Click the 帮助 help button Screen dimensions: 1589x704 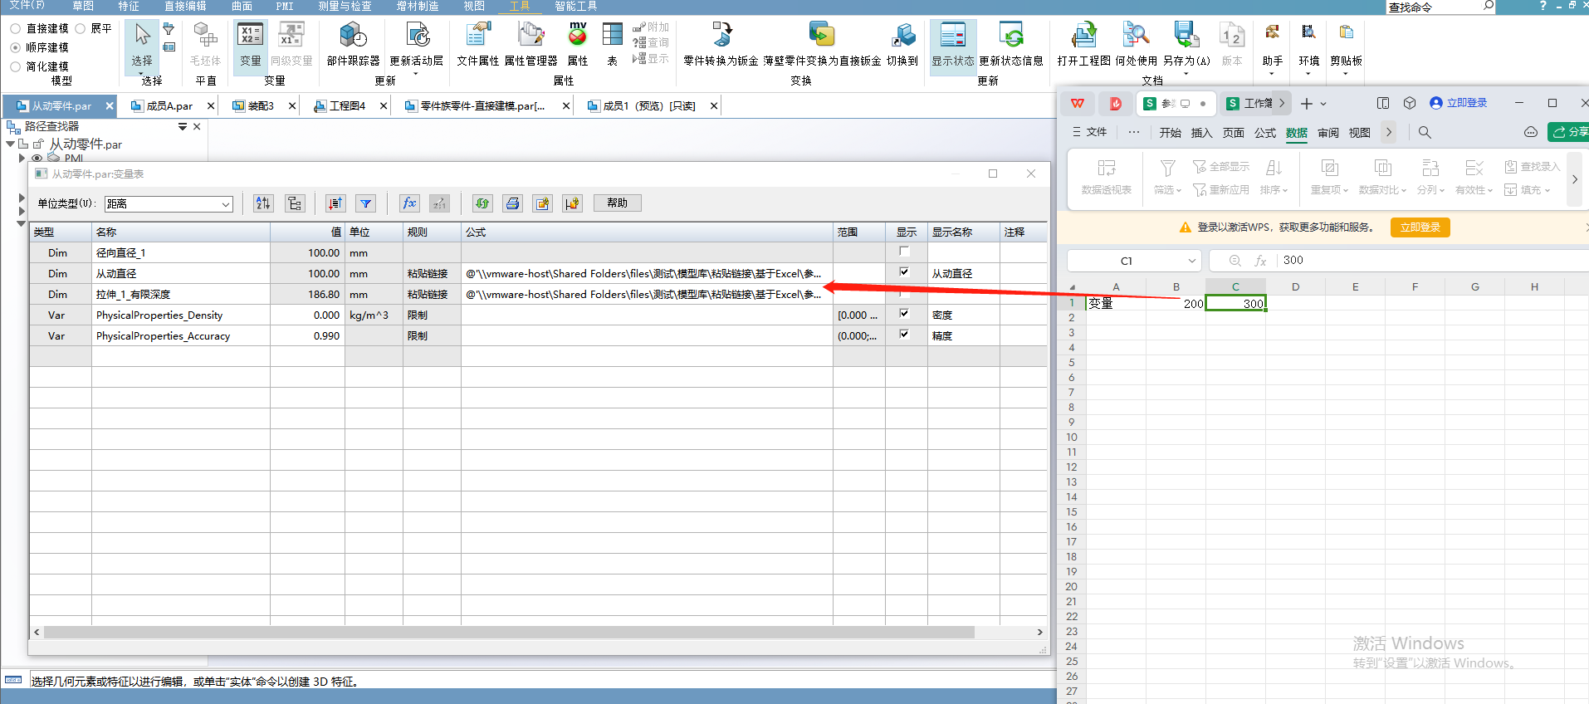(x=617, y=203)
